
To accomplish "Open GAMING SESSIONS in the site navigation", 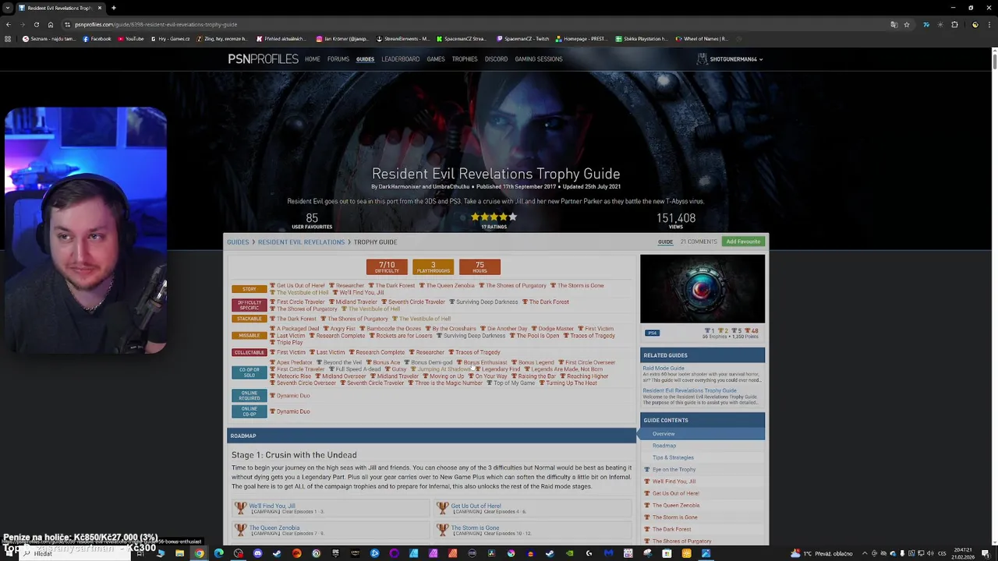I will [x=539, y=59].
